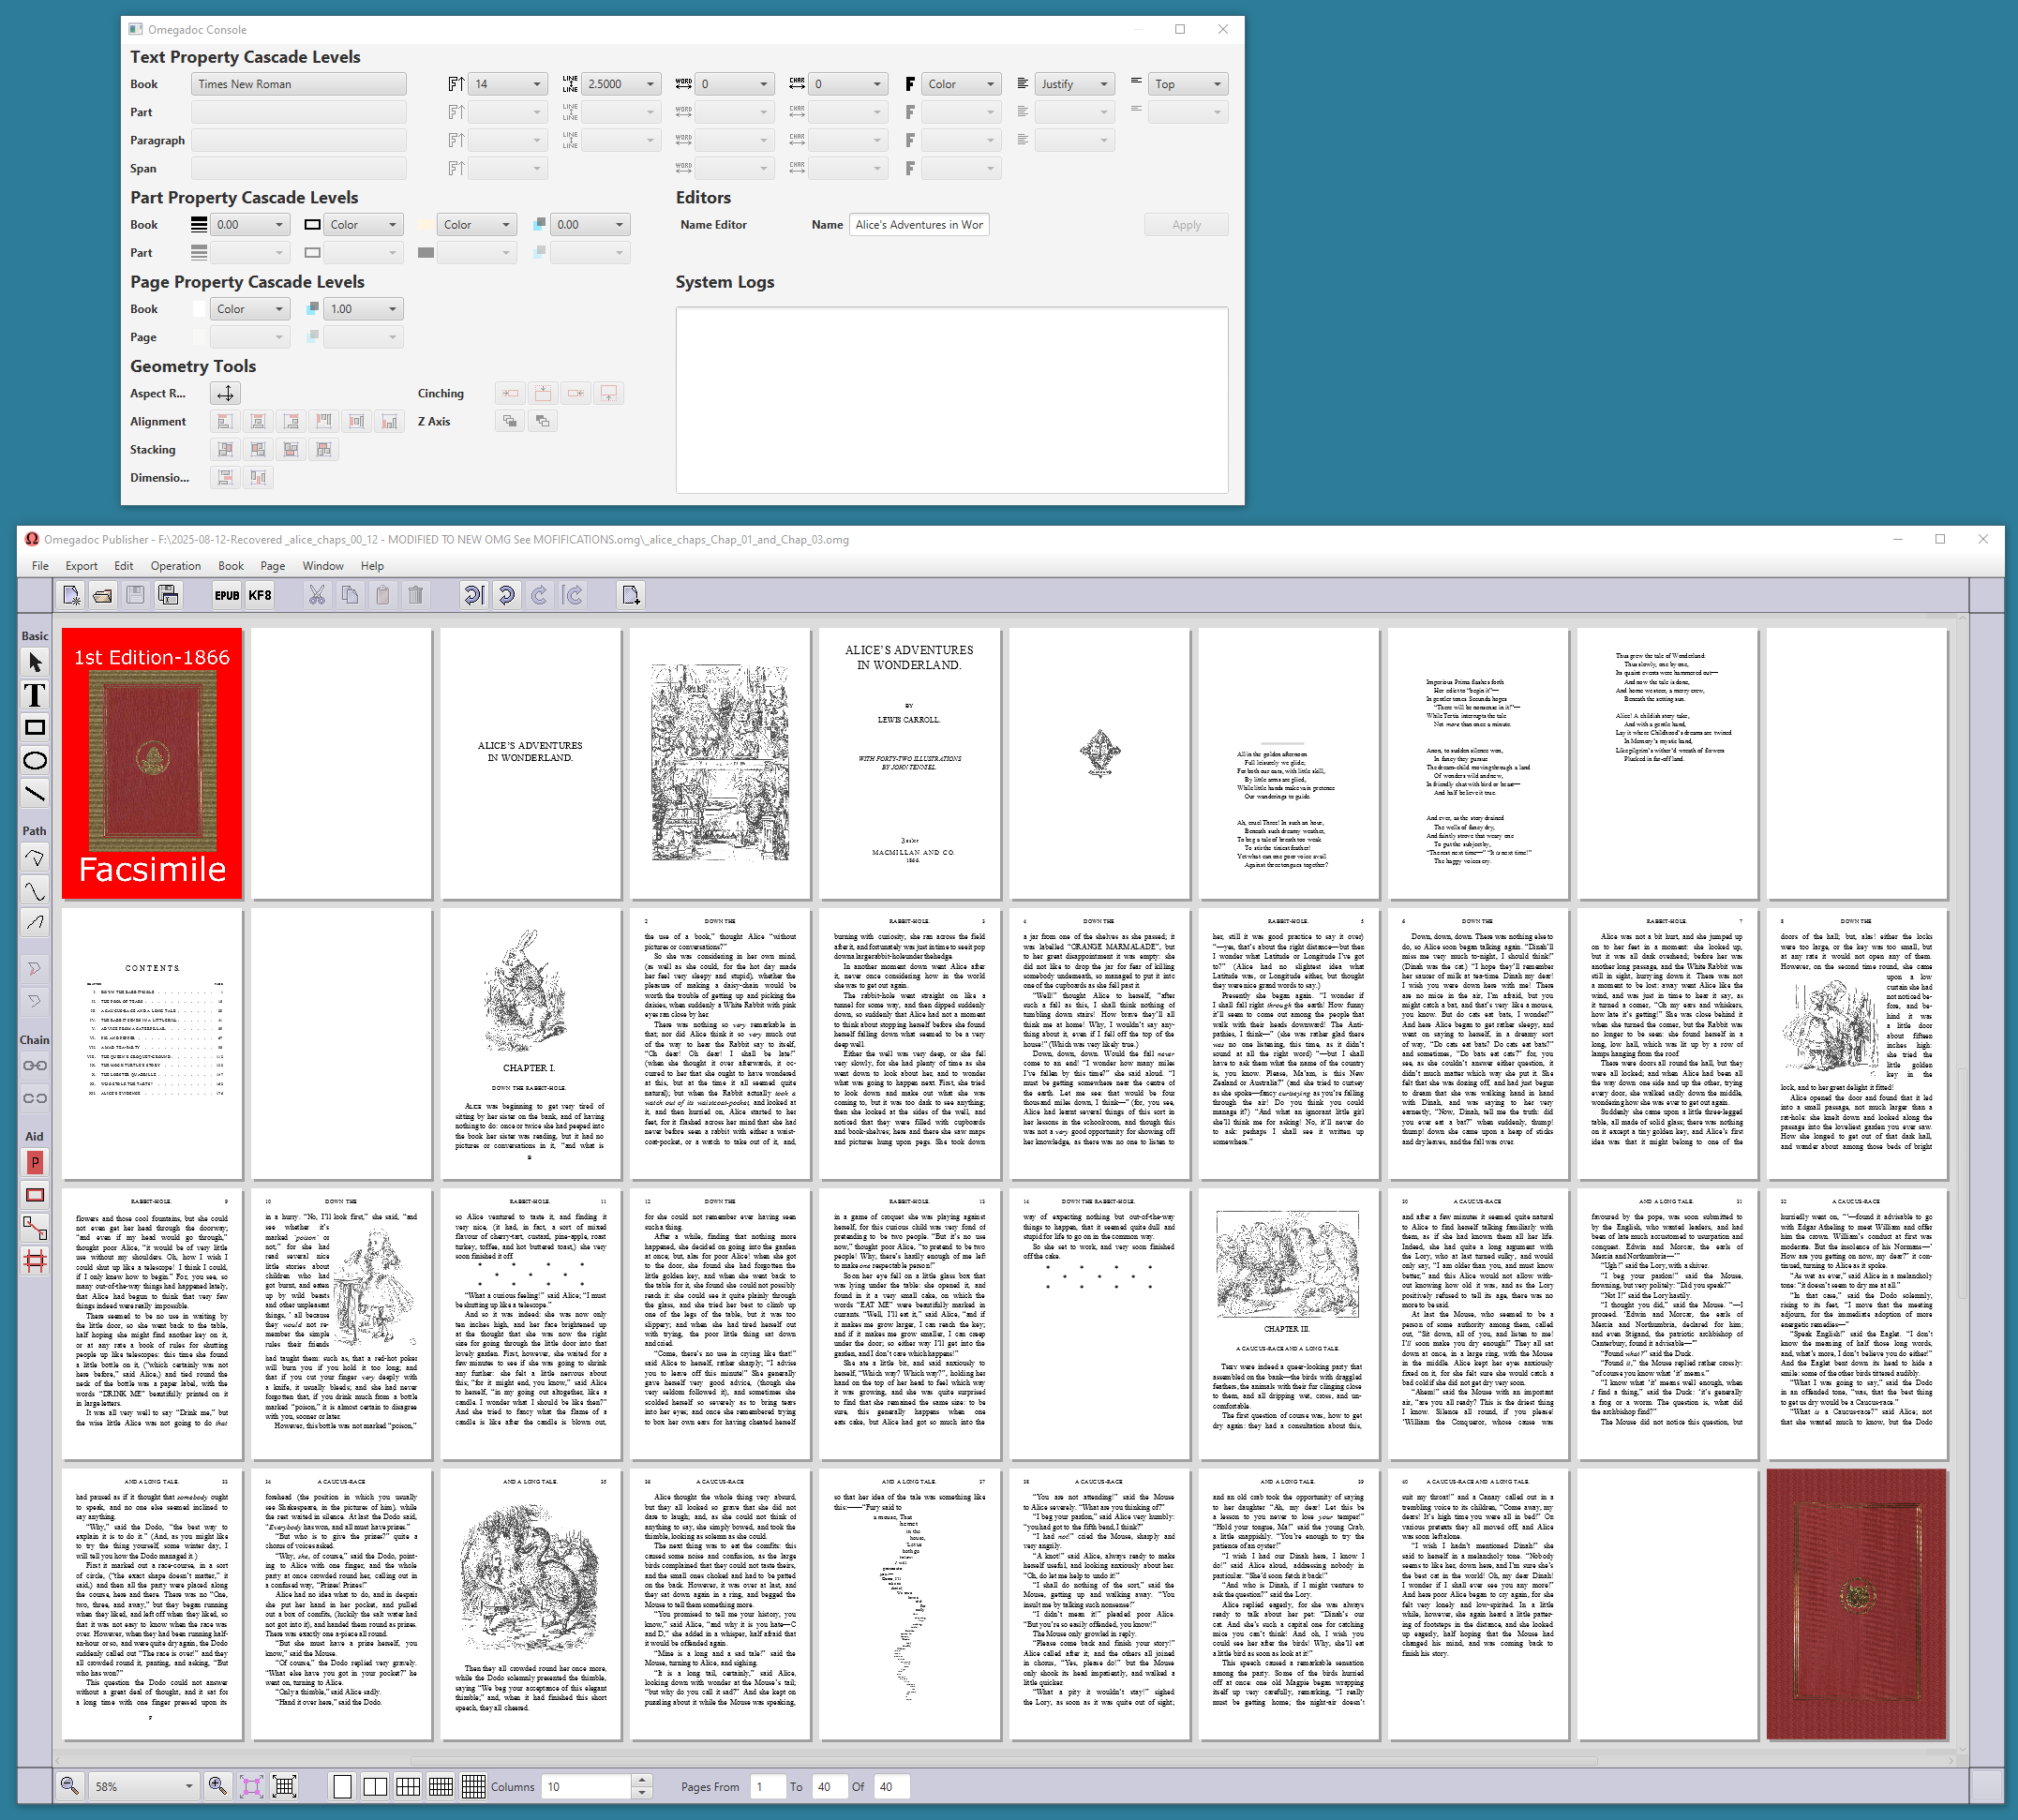
Task: Click the KF8 export toolbar button
Action: pyautogui.click(x=260, y=596)
